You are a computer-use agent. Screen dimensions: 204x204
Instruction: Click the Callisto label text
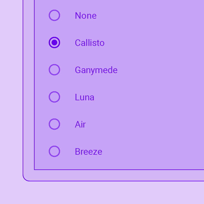[90, 43]
